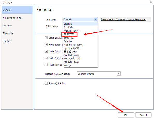154x120 pixels.
Task: Open the Language dropdown arrow
Action: point(96,19)
